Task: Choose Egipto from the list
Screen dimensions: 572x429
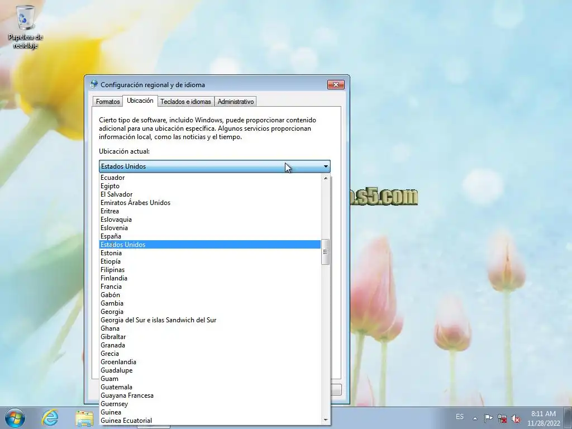Action: [210, 186]
